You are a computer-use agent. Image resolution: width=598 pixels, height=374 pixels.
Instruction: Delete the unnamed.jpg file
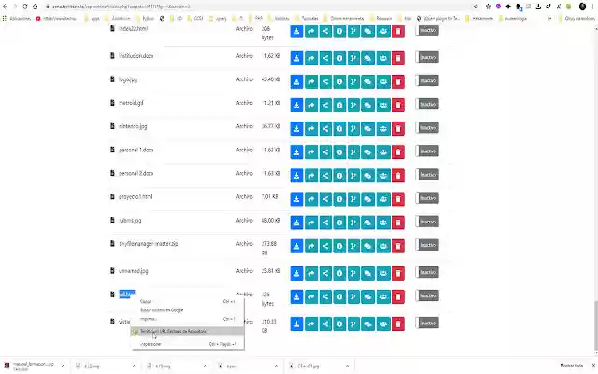click(398, 273)
